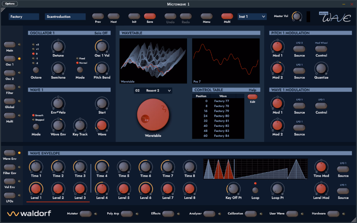Click the Time 4 knob in Wave Envelope

pyautogui.click(x=102, y=167)
